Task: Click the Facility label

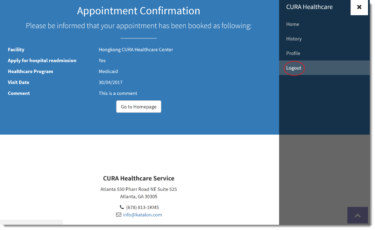Action: 16,50
